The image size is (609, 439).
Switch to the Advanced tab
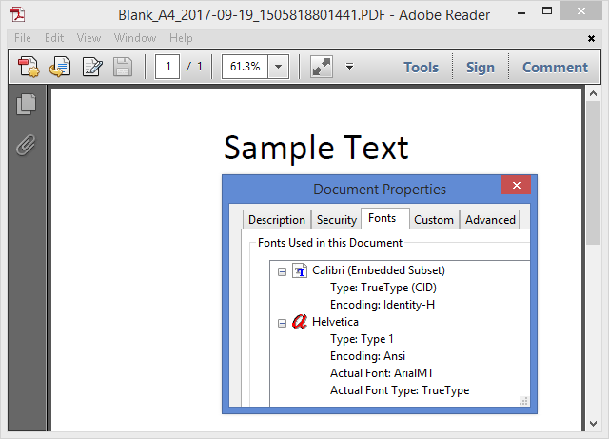coord(491,220)
